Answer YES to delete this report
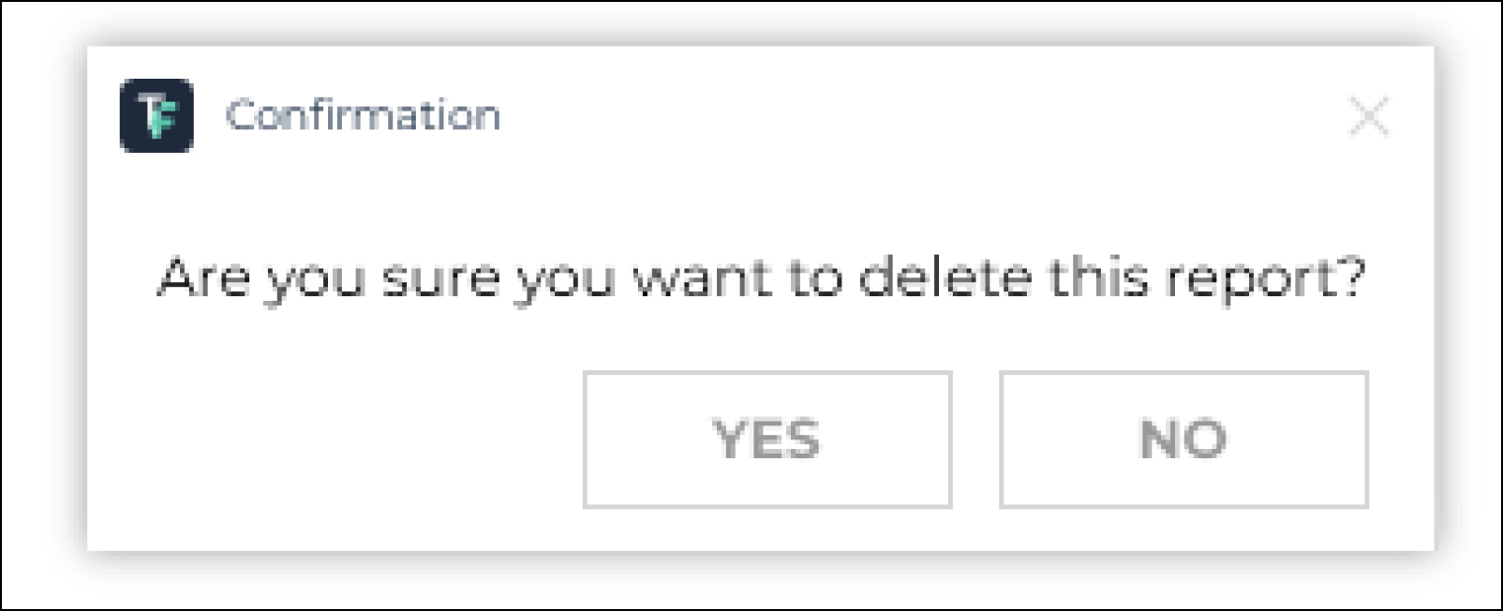This screenshot has height=611, width=1503. click(767, 440)
